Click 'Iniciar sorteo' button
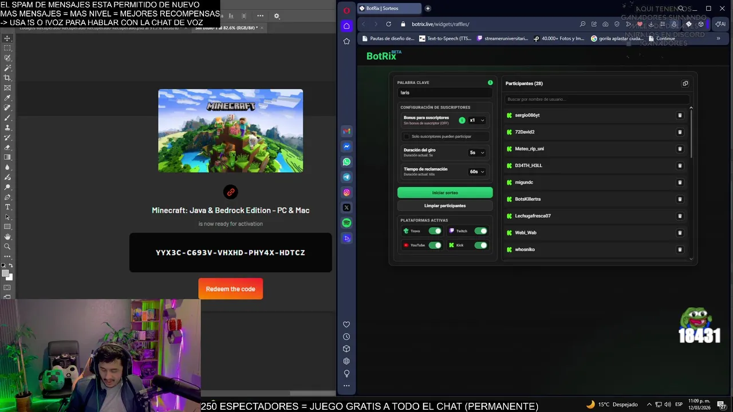 445,193
